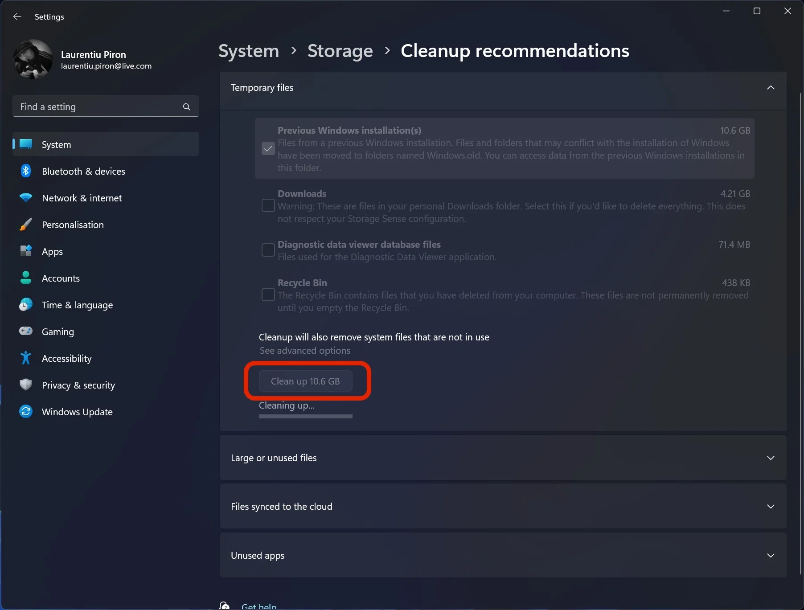Navigate to Storage breadcrumb
This screenshot has height=610, width=804.
click(340, 51)
